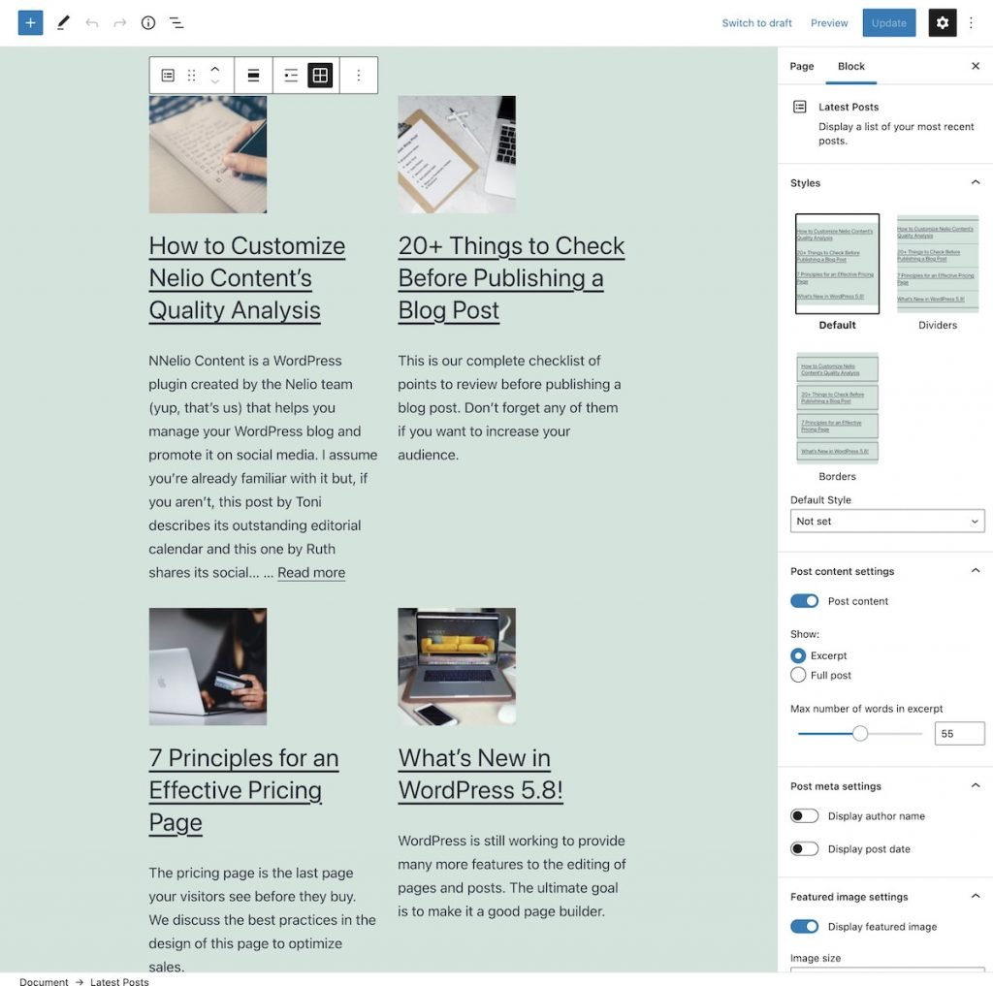Viewport: 993px width, 986px height.
Task: Open the block alignment icon
Action: click(253, 76)
